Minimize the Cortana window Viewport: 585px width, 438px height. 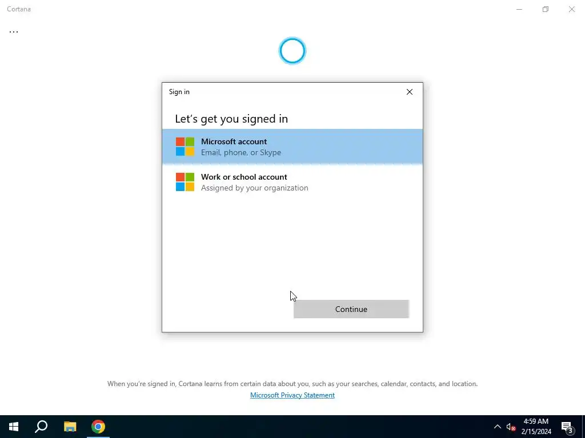[x=519, y=9]
